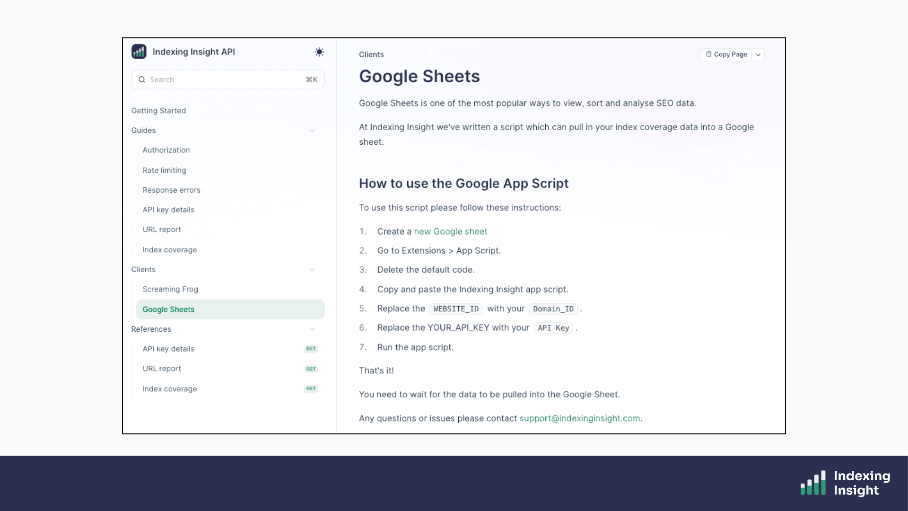Viewport: 908px width, 511px height.
Task: Click the Indexing Insight API logo icon
Action: (x=139, y=52)
